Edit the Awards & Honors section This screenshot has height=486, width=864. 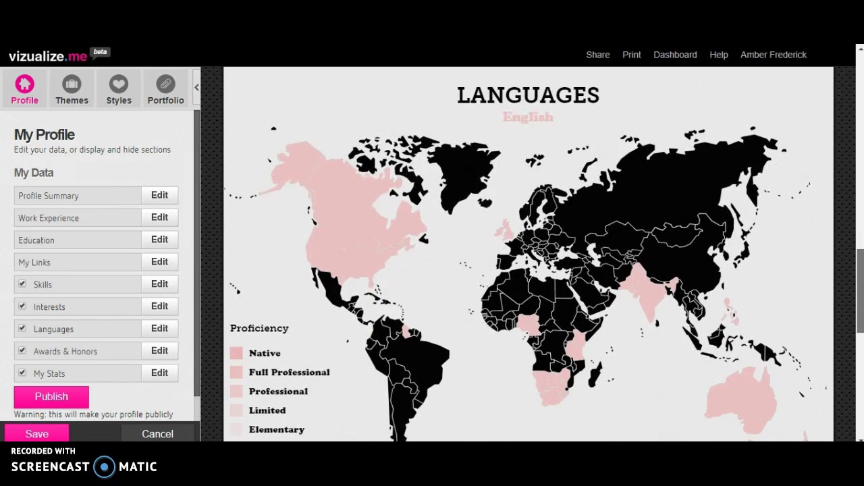(x=159, y=351)
